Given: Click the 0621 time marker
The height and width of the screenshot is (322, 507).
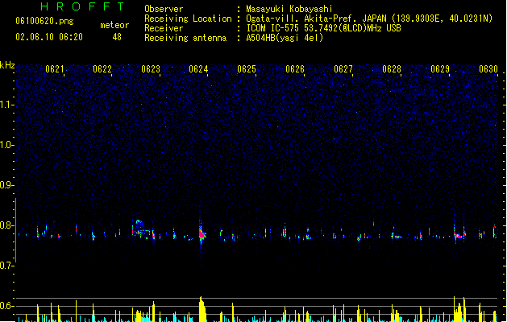Looking at the screenshot, I should coord(54,69).
